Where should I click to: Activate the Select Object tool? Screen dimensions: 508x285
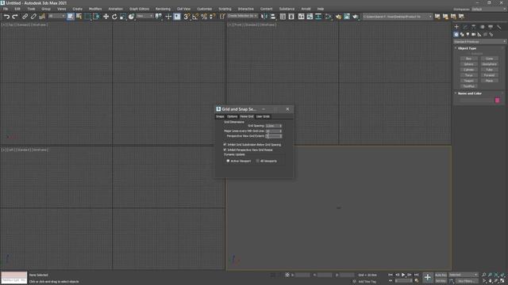point(71,17)
